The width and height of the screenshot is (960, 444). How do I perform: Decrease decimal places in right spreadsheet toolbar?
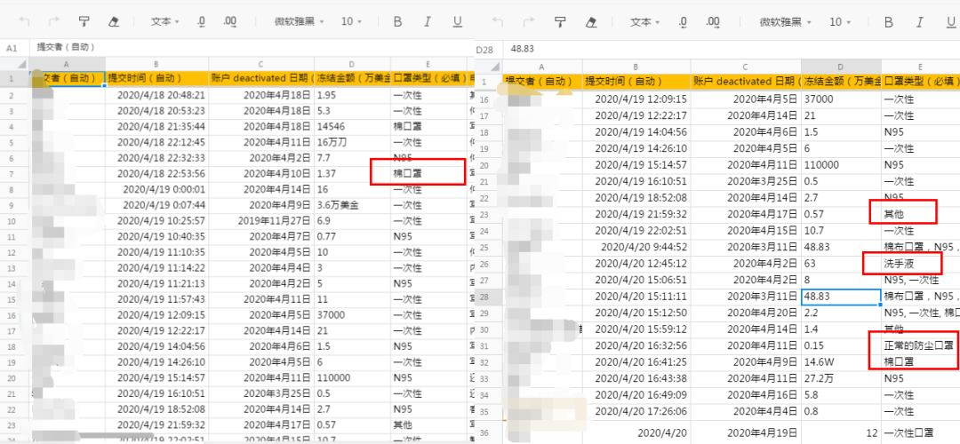click(x=684, y=22)
